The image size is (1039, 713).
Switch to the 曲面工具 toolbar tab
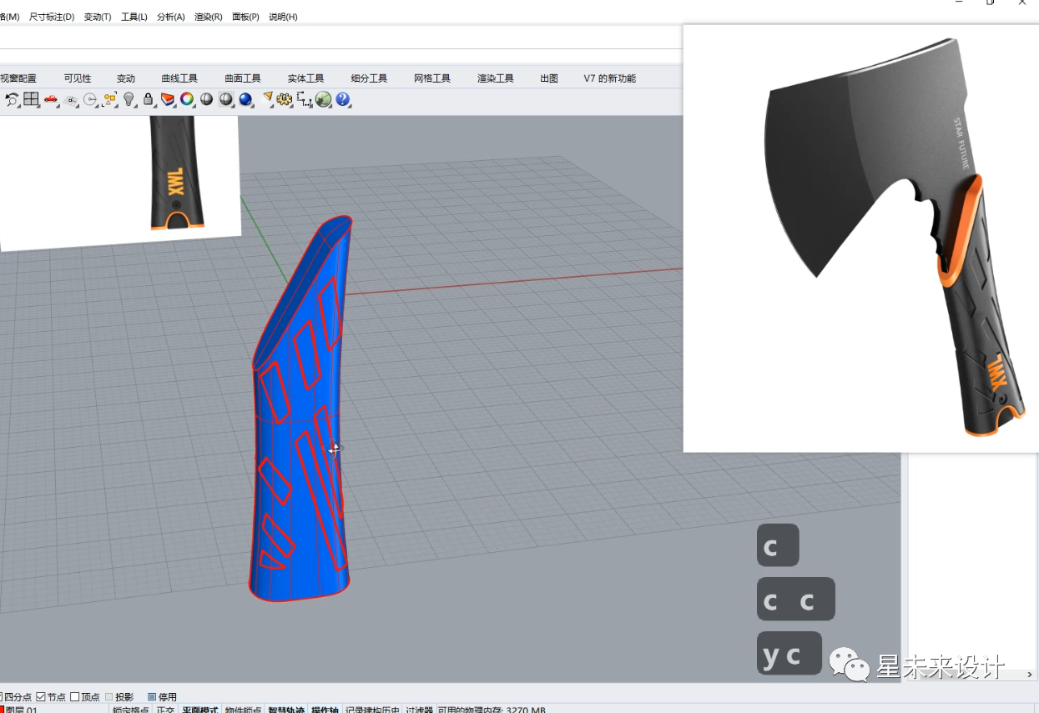pos(243,78)
